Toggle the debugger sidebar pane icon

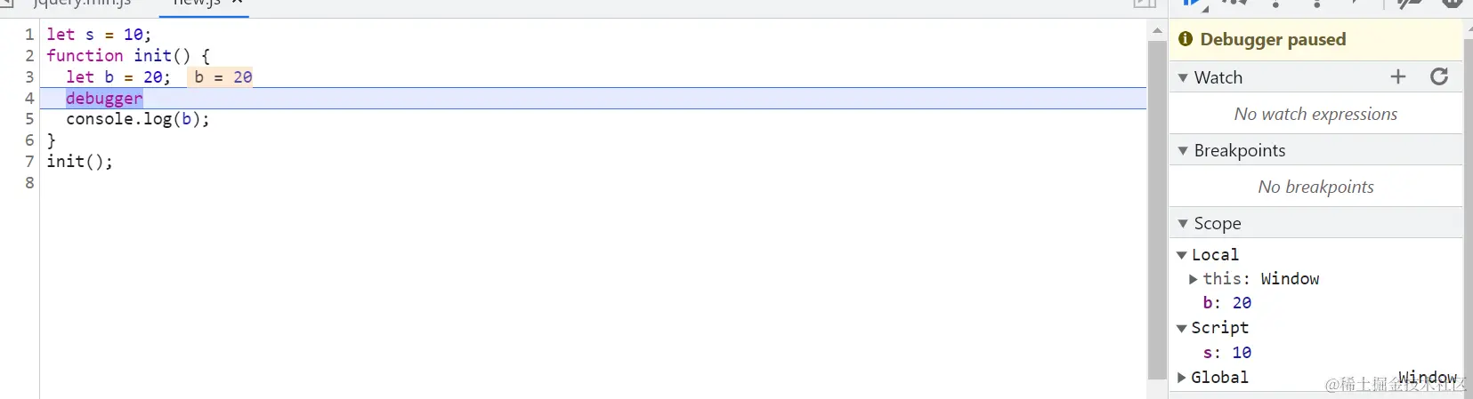point(1144,4)
